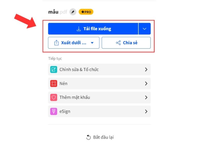Image resolution: width=197 pixels, height=148 pixels.
Task: Expand the Xuất dưới dropdown triangle
Action: tap(92, 43)
